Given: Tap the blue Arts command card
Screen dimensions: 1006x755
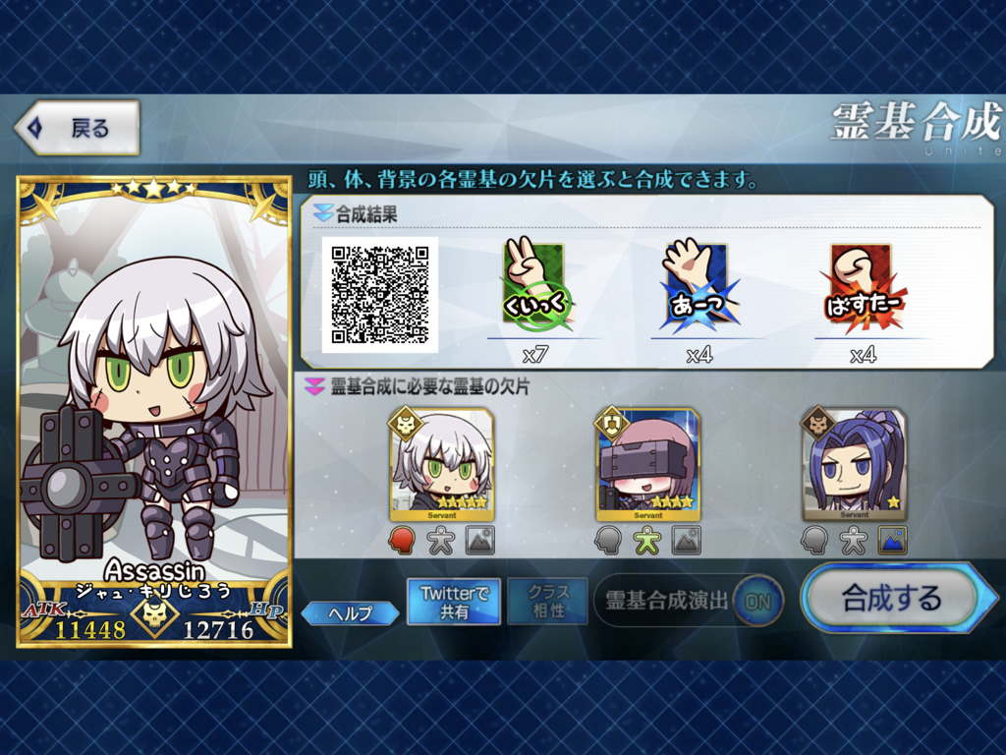Looking at the screenshot, I should 699,286.
